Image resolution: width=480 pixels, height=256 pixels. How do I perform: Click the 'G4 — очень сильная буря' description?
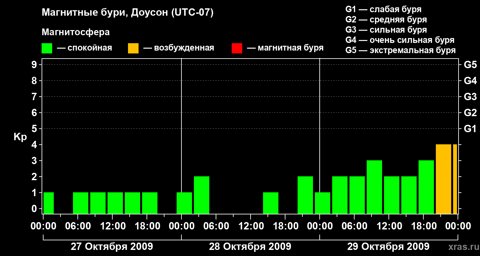(x=400, y=40)
